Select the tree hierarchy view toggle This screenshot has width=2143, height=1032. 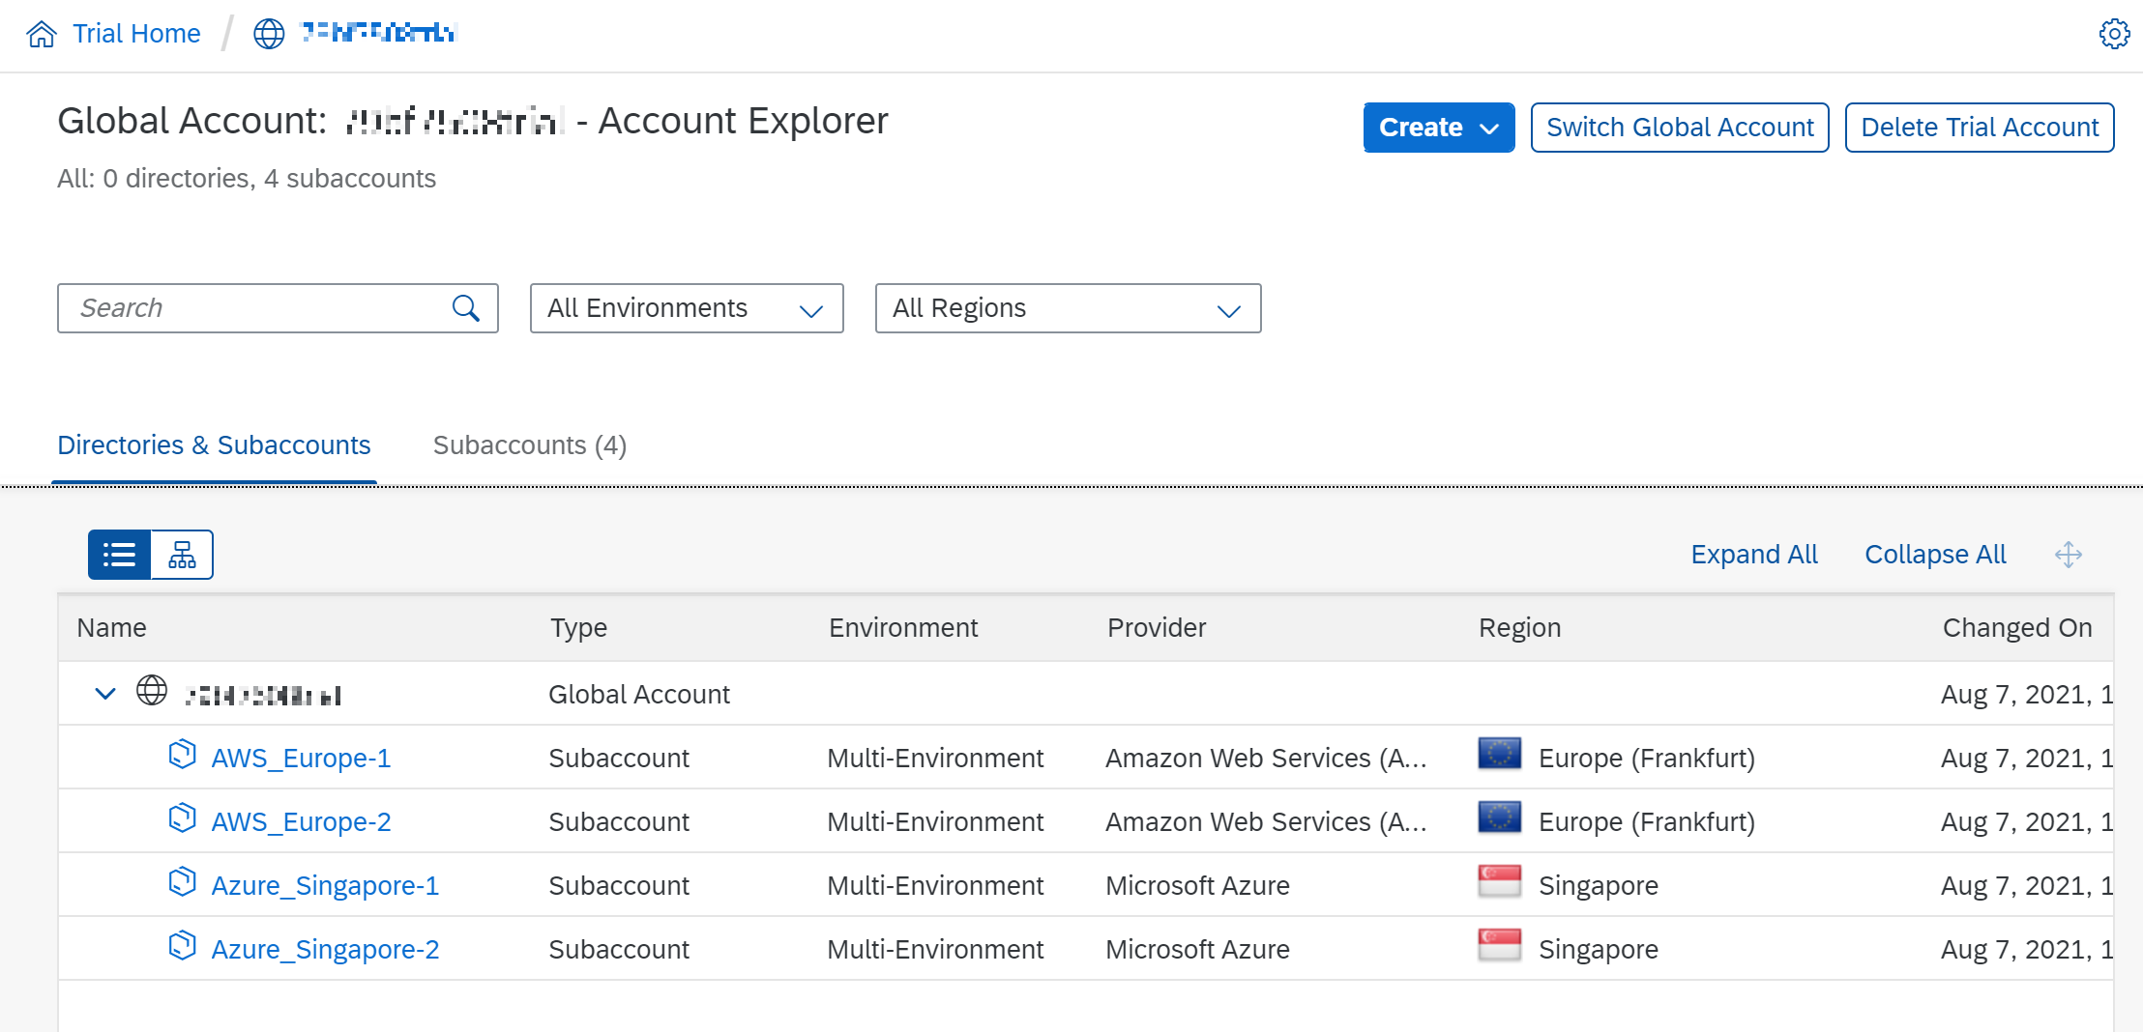tap(183, 555)
